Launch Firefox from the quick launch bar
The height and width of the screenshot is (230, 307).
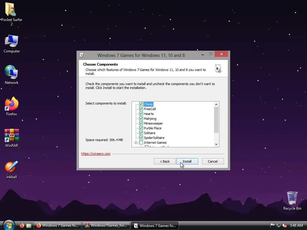pos(22,226)
